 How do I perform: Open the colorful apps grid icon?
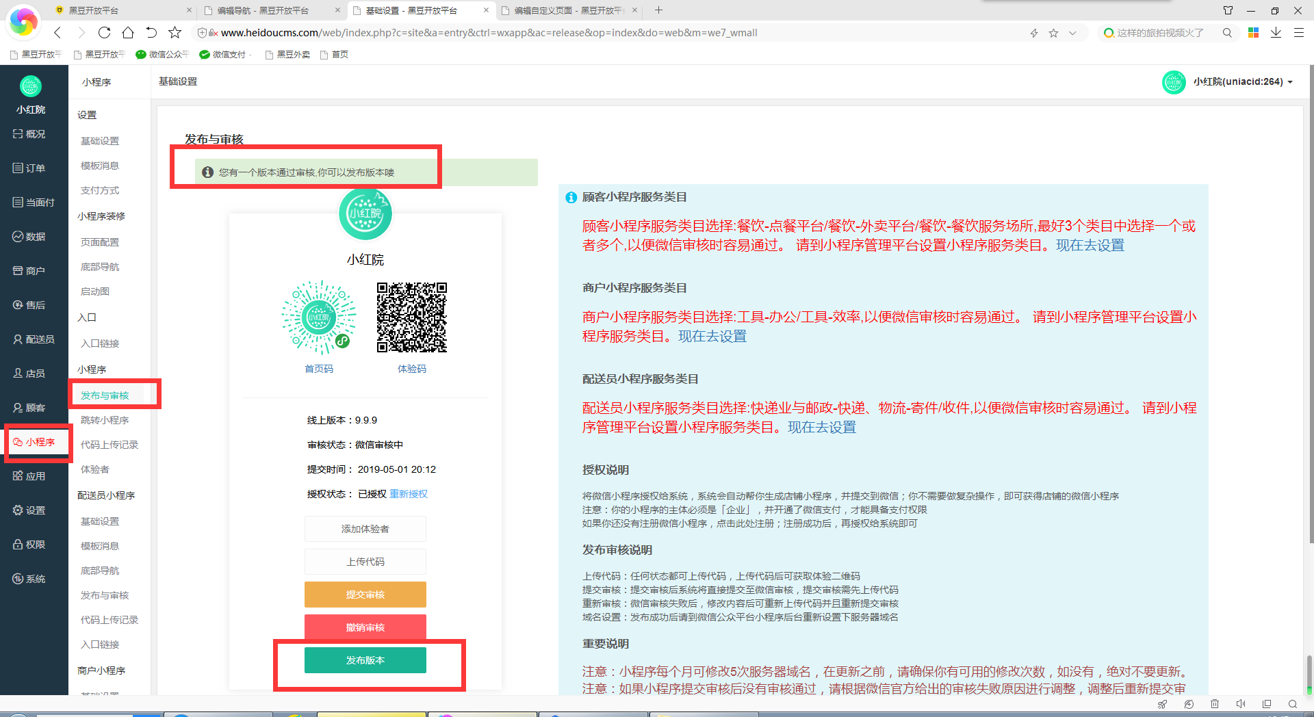[1254, 32]
